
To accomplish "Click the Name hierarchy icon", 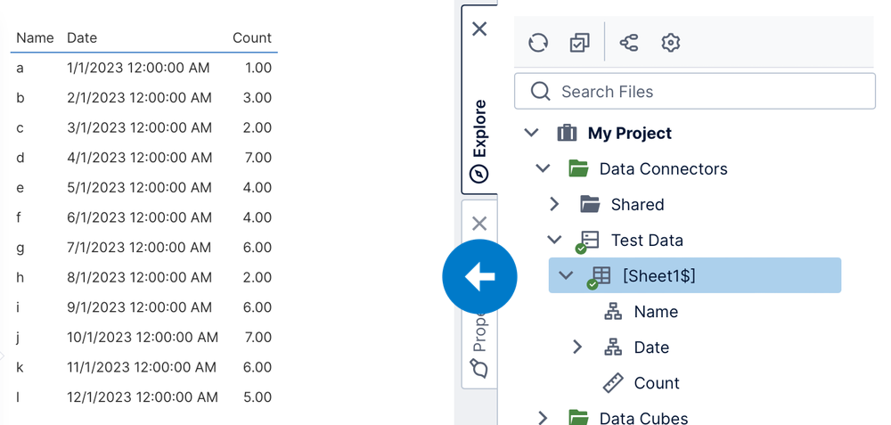I will tap(613, 311).
